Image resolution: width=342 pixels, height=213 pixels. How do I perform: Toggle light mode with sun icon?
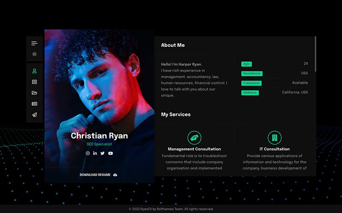pyautogui.click(x=34, y=54)
